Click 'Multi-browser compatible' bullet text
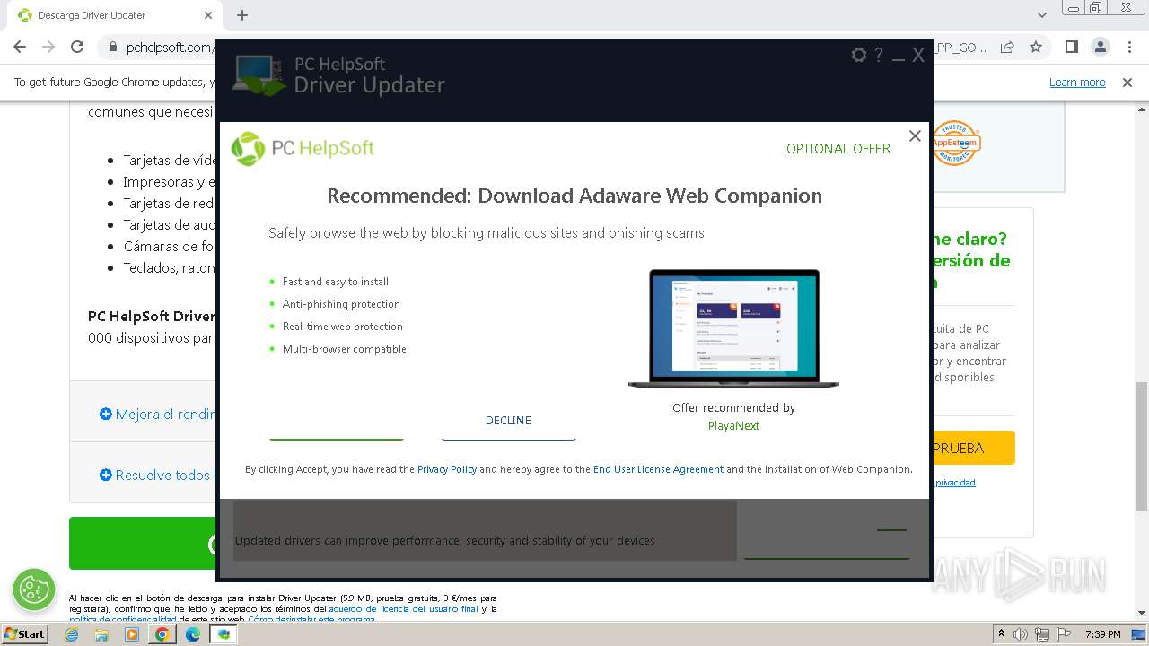1149x646 pixels. [345, 349]
